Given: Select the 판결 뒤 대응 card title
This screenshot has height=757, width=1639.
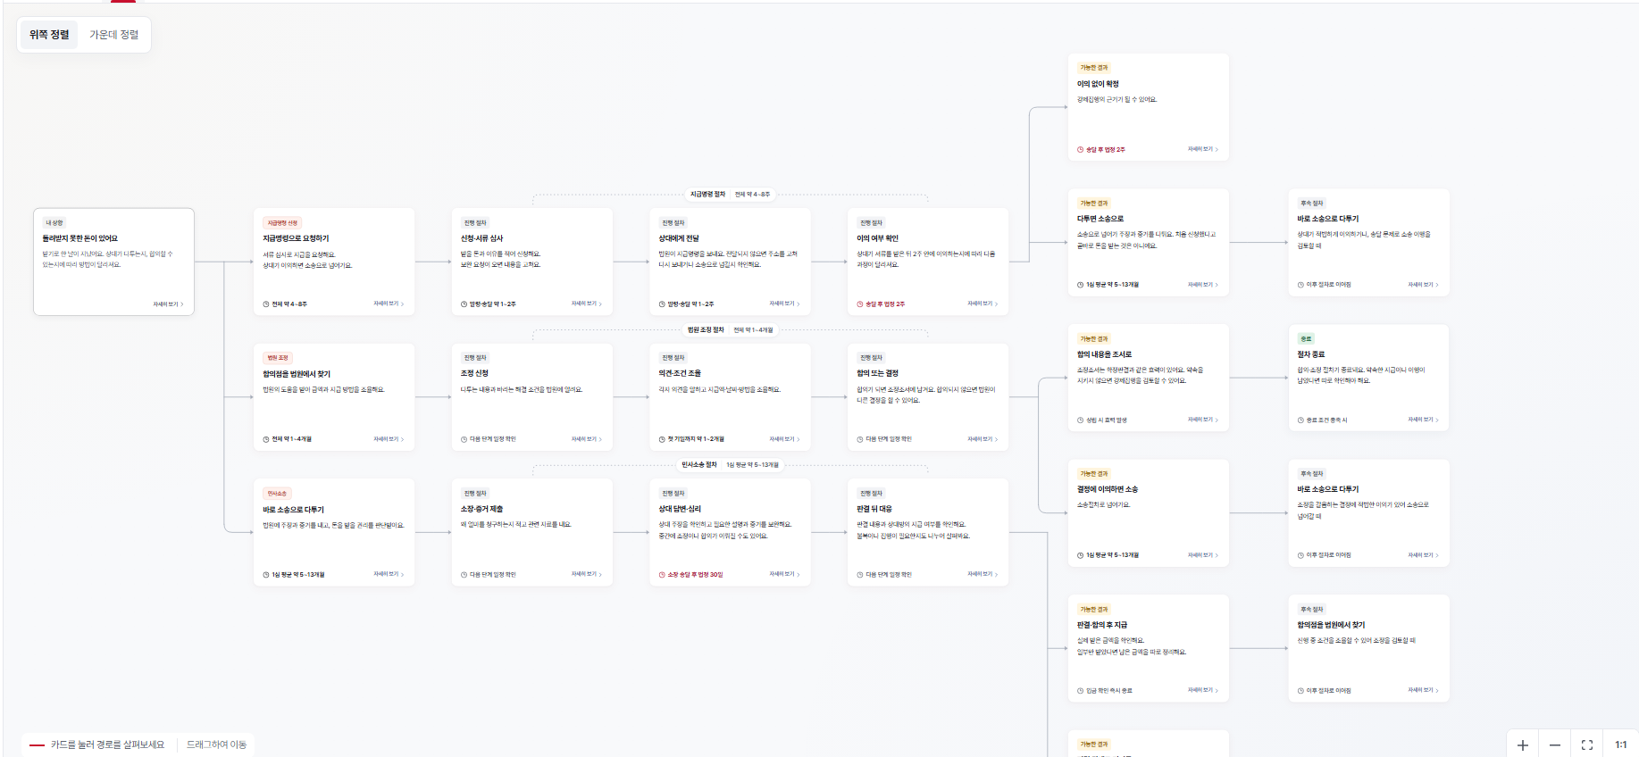Looking at the screenshot, I should 874,509.
